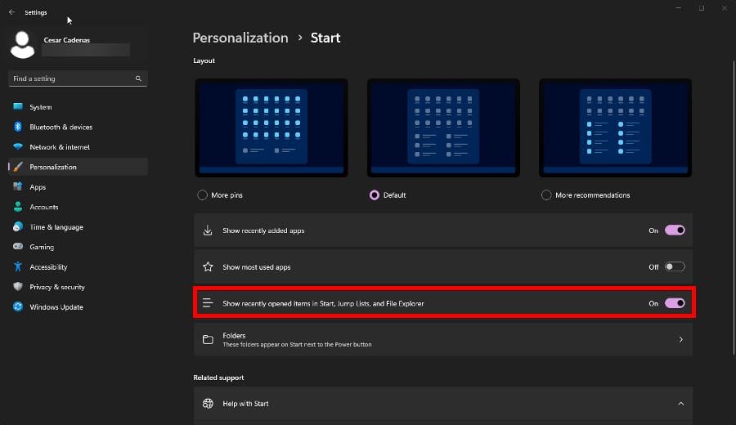Open Bluetooth & devices via its icon
Image resolution: width=736 pixels, height=425 pixels.
point(18,127)
